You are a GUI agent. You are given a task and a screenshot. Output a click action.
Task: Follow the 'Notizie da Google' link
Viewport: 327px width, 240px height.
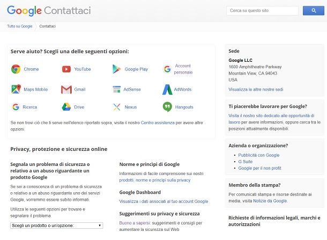270,201
